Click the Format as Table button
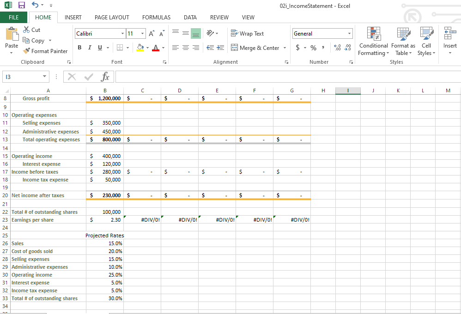 pos(403,41)
